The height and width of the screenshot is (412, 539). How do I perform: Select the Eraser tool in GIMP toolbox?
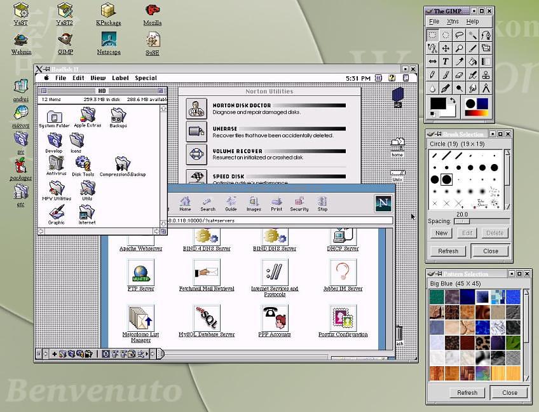pyautogui.click(x=459, y=75)
